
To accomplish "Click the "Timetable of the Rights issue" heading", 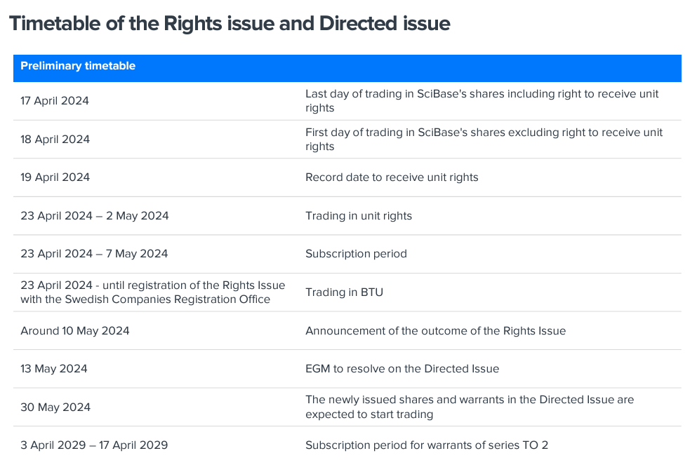I will (x=229, y=23).
